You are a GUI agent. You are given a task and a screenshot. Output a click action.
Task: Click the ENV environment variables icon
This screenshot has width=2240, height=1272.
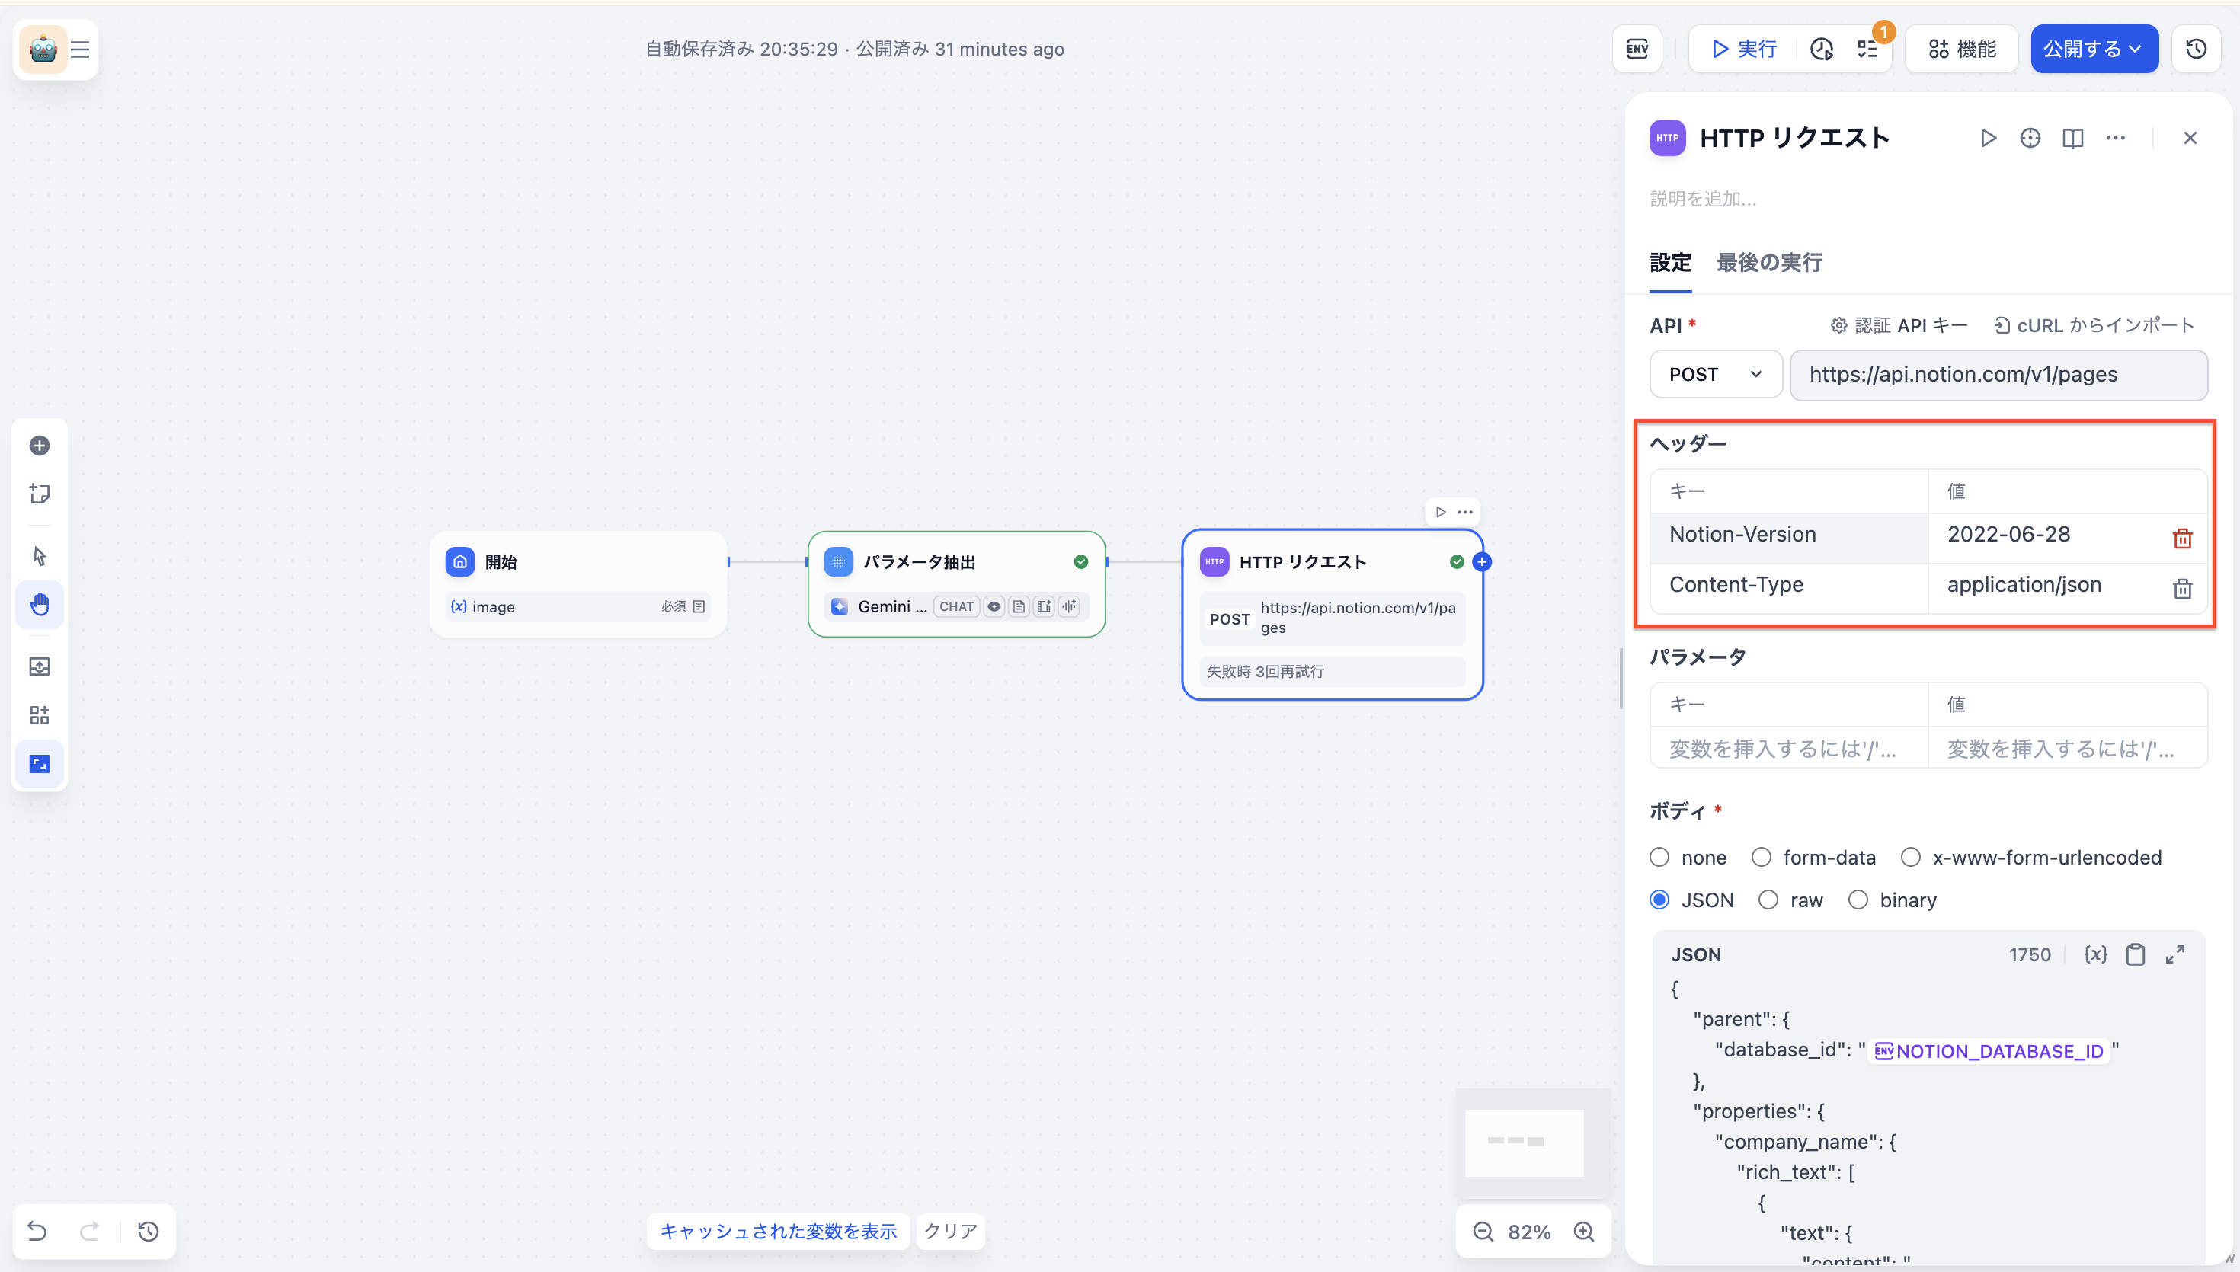tap(1637, 49)
